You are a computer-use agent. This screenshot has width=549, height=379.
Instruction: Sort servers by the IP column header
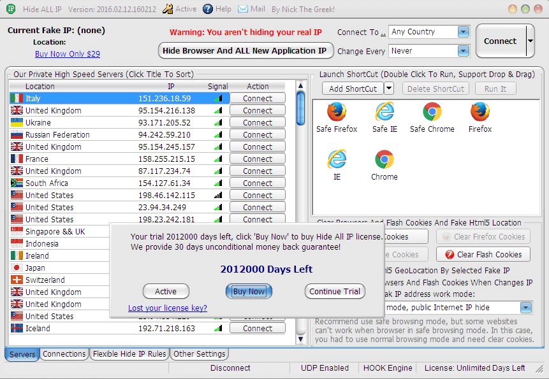171,87
